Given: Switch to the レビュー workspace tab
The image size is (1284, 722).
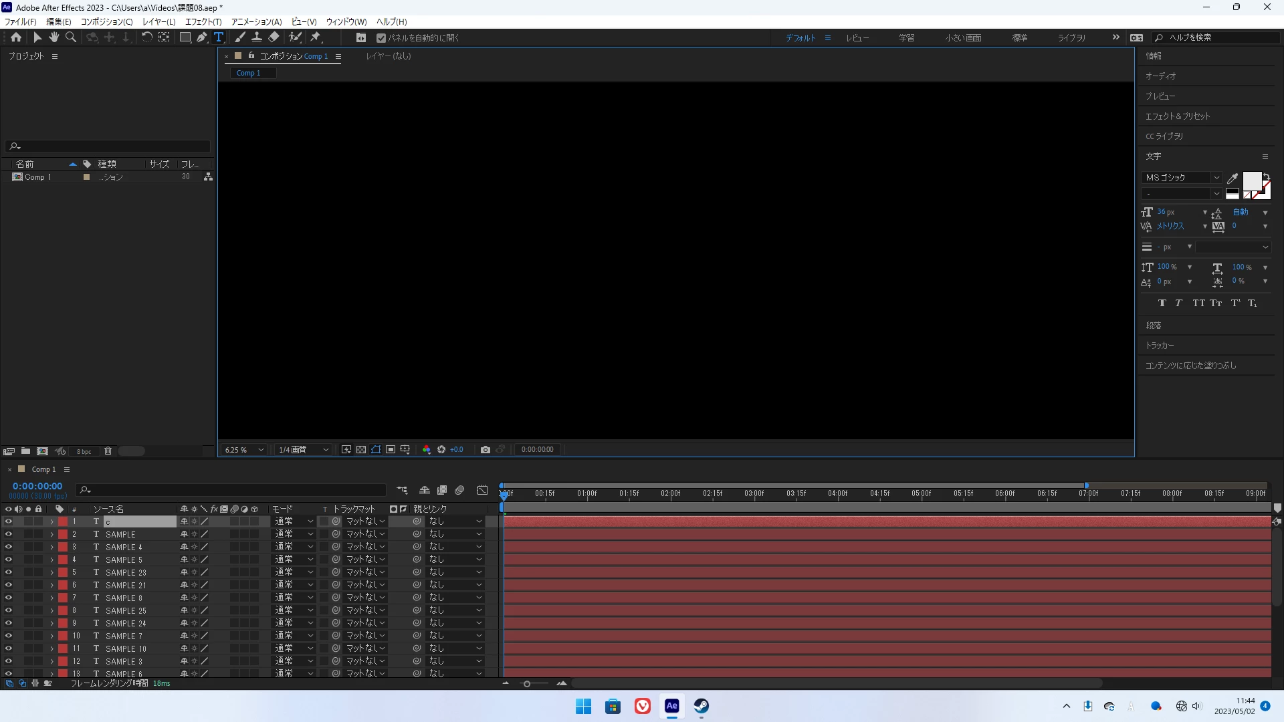Looking at the screenshot, I should coord(857,38).
